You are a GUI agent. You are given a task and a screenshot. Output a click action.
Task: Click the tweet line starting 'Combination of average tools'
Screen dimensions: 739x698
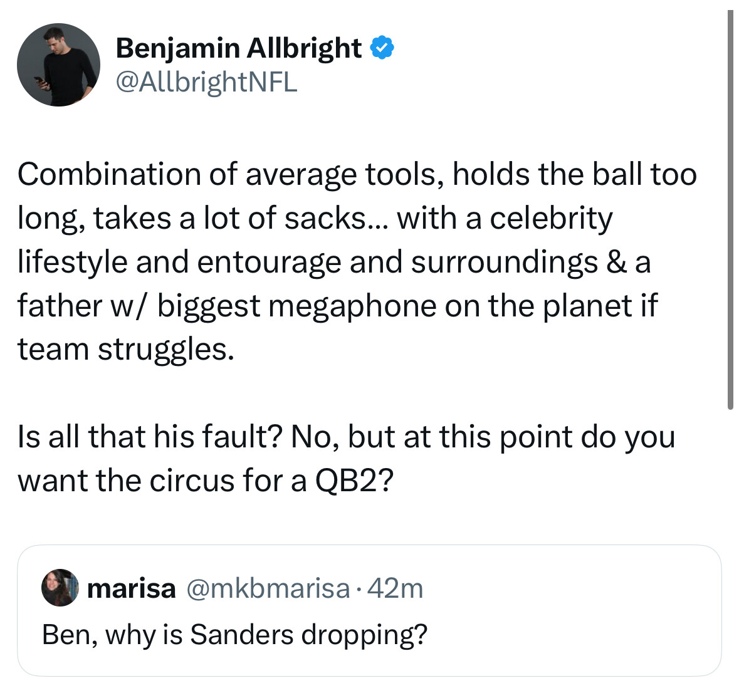[x=357, y=175]
